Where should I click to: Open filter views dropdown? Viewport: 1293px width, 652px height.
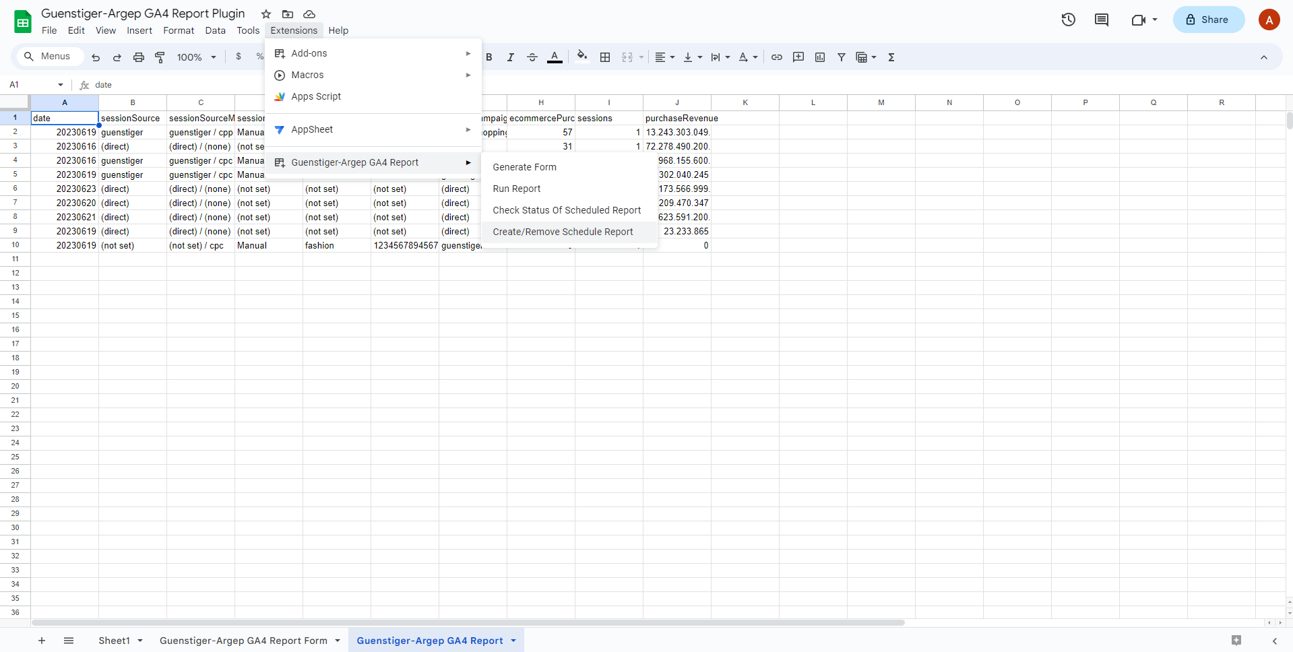pyautogui.click(x=866, y=57)
